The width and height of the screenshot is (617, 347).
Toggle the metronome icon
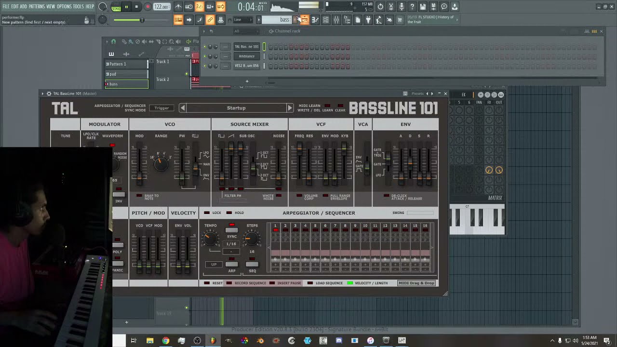point(178,7)
